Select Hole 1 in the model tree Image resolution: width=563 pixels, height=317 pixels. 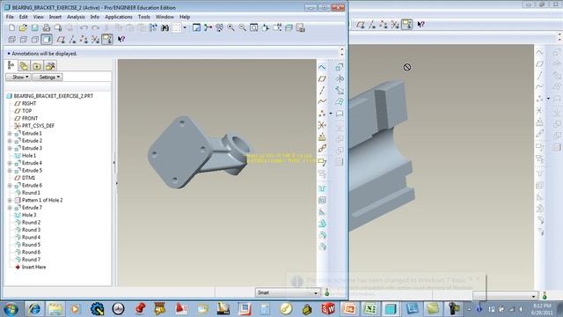[29, 156]
